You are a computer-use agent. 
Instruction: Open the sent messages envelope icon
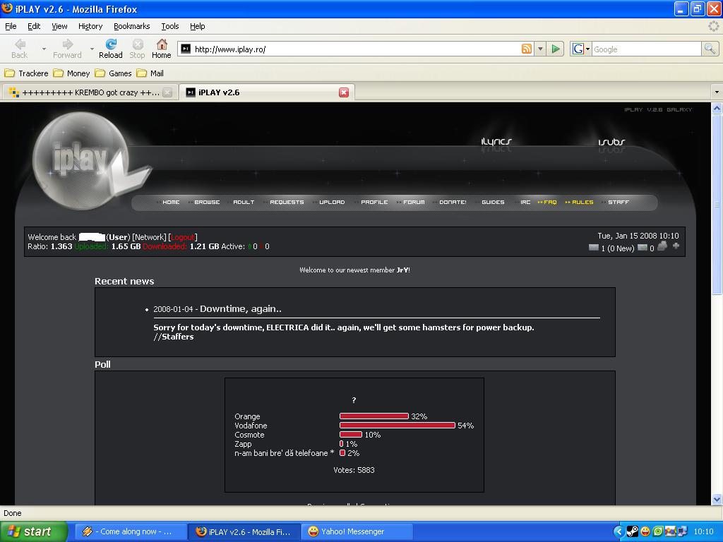pyautogui.click(x=643, y=248)
